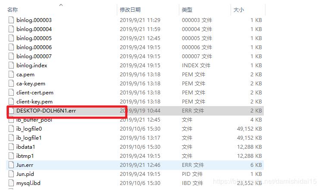Image resolution: width=325 pixels, height=191 pixels.
Task: Select the client-key.pem file name
Action: 34,102
